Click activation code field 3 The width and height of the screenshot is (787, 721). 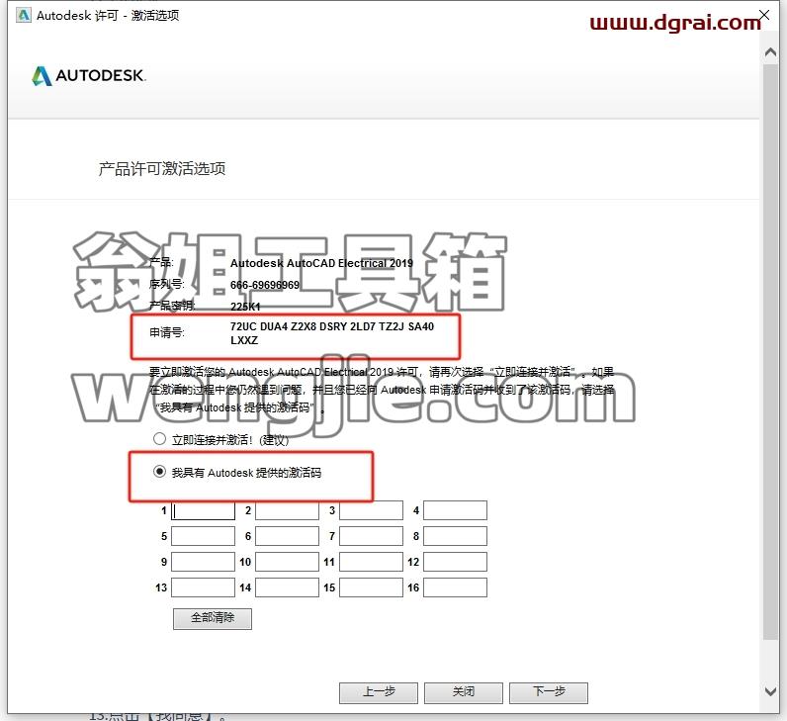tap(371, 510)
